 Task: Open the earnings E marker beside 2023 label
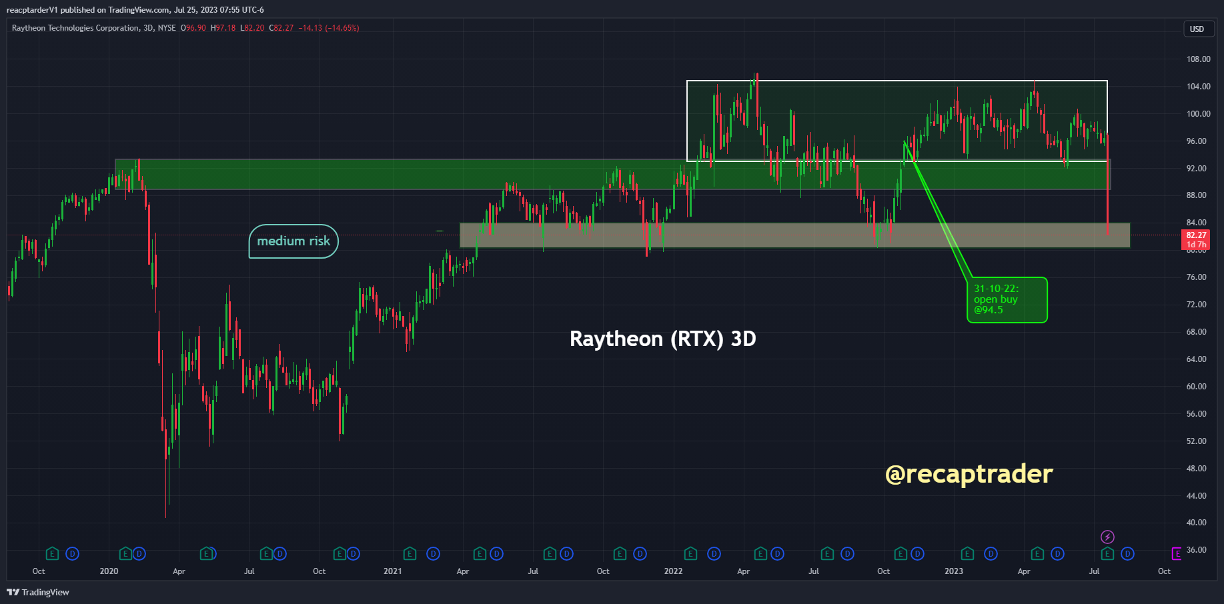pos(967,553)
